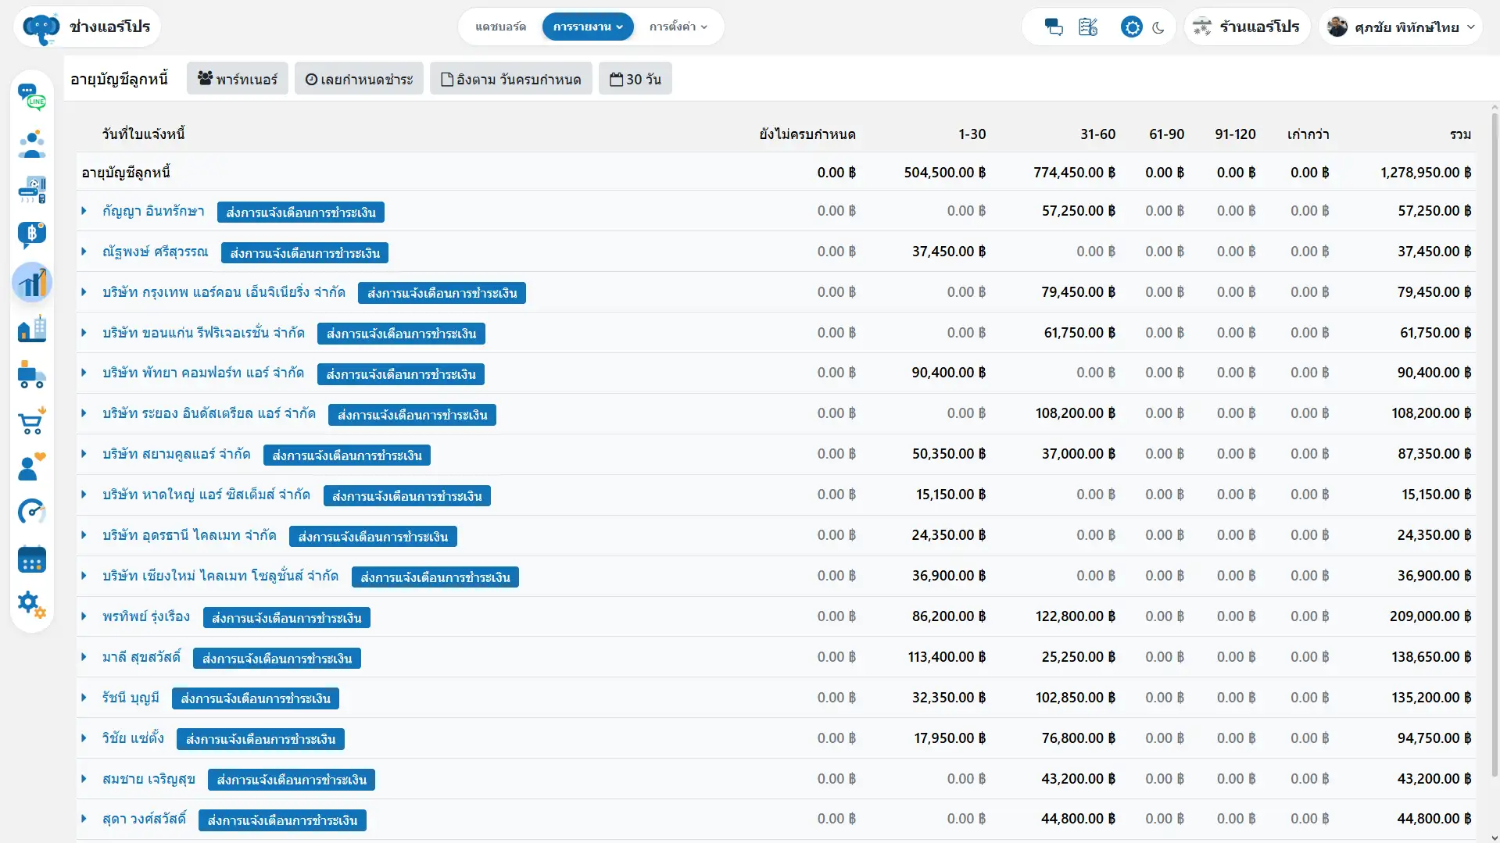Click the 30 วัน period button

point(635,79)
